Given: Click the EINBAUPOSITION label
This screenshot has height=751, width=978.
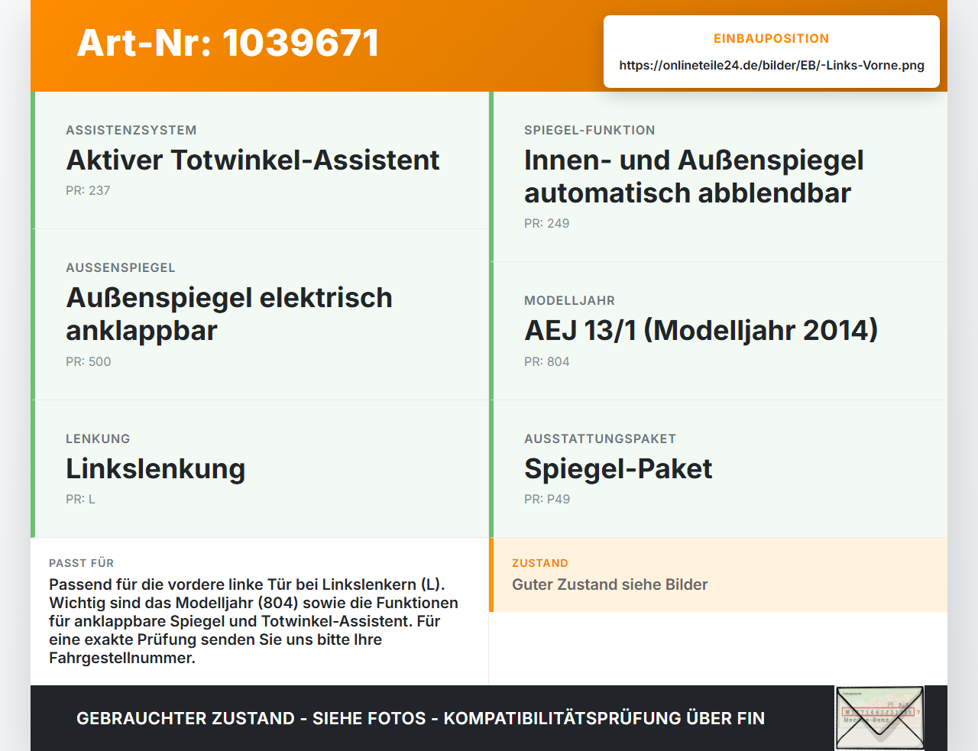Looking at the screenshot, I should [x=772, y=39].
